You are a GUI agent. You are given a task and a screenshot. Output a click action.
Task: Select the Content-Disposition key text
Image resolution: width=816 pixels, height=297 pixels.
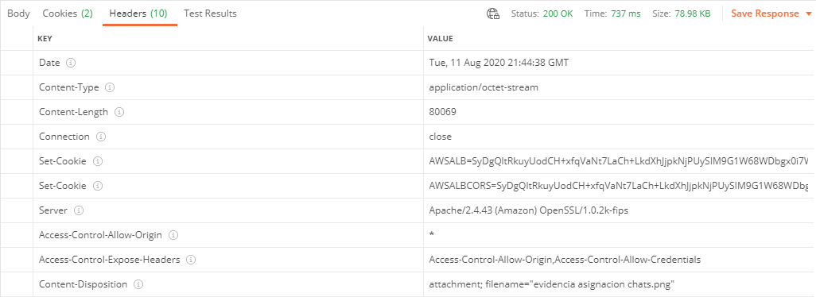[x=83, y=284]
